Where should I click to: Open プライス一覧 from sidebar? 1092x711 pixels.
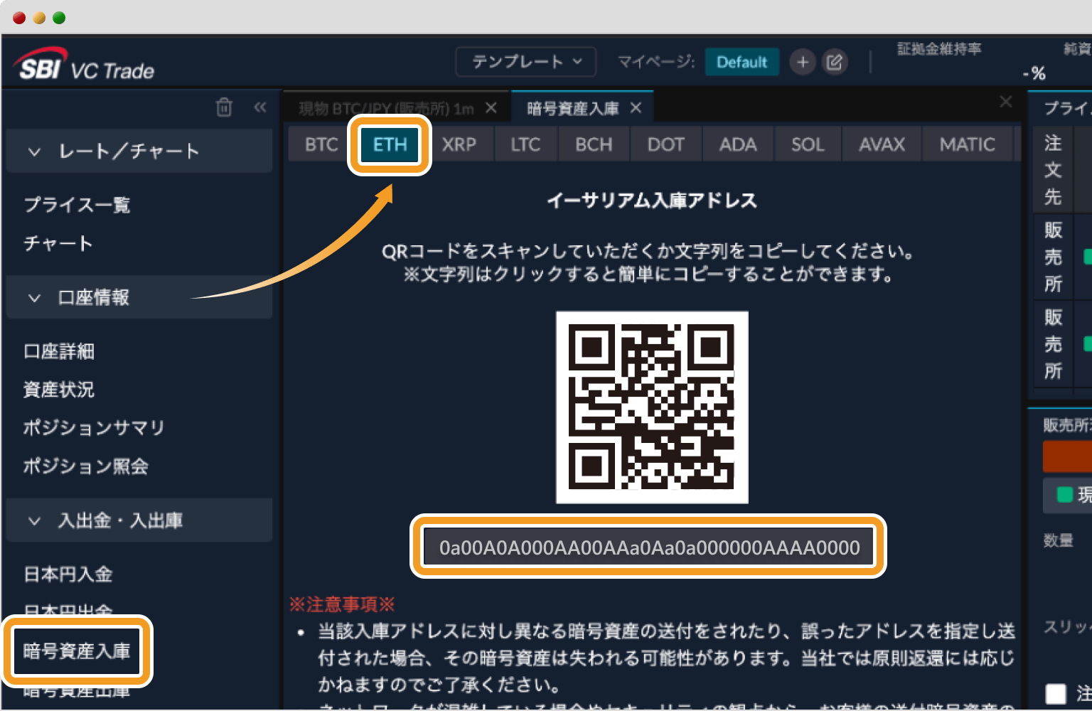(77, 205)
